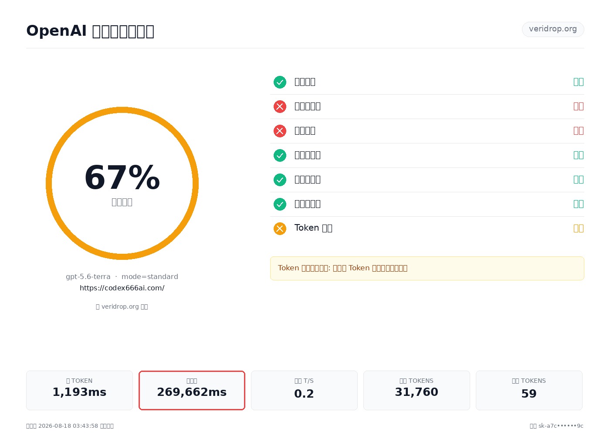Click the green check icon in the sixth checklist row

[x=280, y=204]
